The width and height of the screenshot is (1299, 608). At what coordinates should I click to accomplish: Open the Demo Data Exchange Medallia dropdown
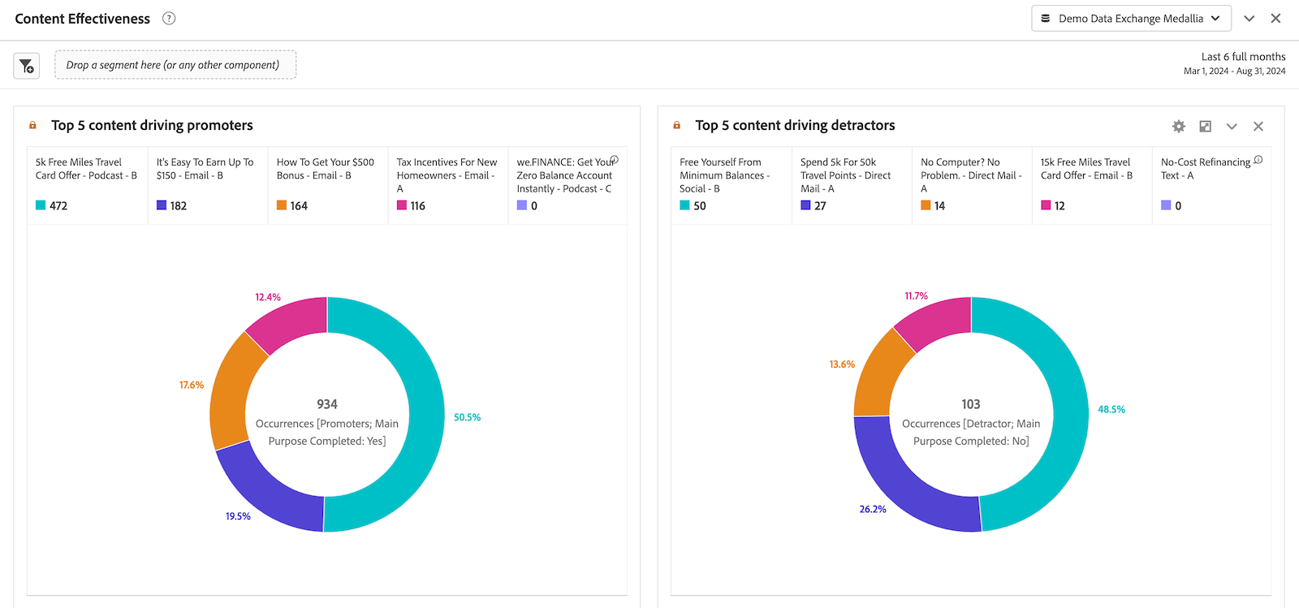(x=1130, y=19)
